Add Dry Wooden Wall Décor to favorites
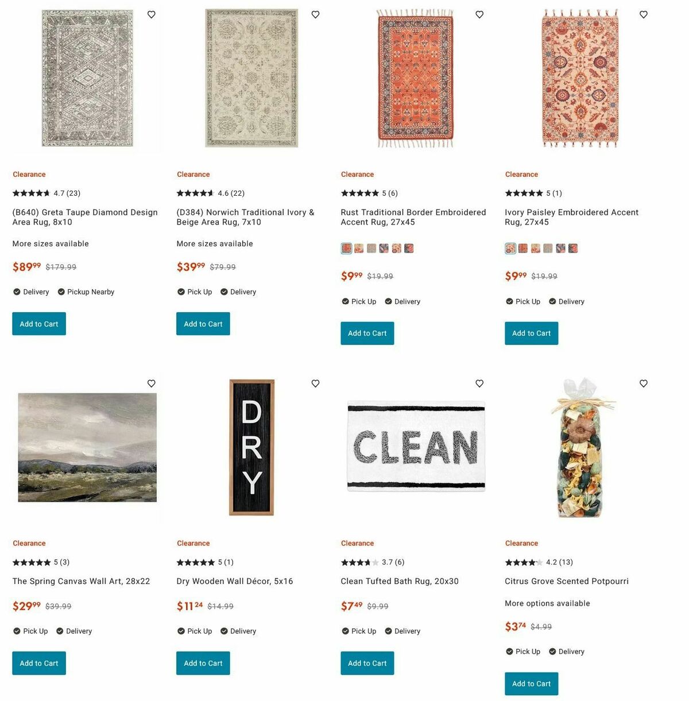This screenshot has height=701, width=689. [315, 384]
